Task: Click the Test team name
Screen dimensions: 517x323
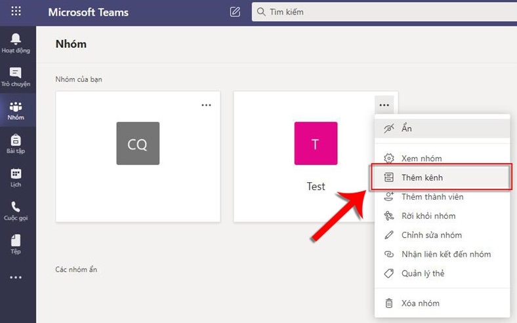Action: click(x=316, y=186)
